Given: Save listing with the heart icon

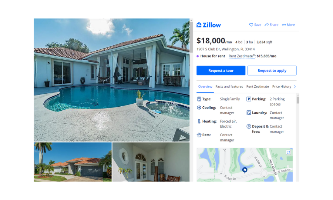Looking at the screenshot, I should click(x=251, y=25).
